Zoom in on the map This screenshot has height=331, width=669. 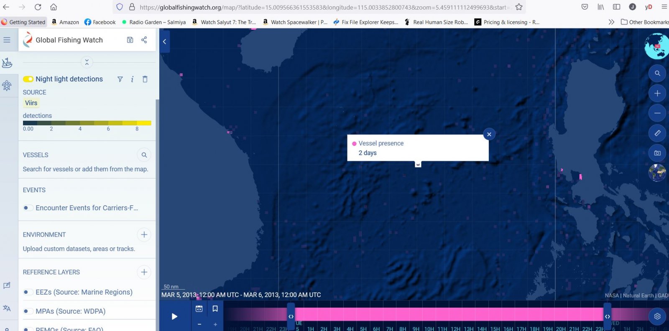pos(657,93)
